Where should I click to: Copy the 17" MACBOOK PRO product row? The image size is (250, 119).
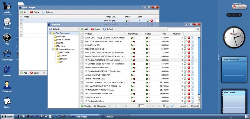pyautogui.click(x=192, y=90)
